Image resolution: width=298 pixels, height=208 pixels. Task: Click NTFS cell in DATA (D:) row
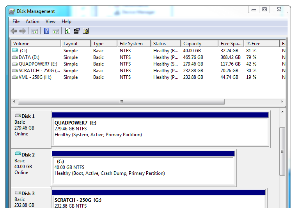125,57
